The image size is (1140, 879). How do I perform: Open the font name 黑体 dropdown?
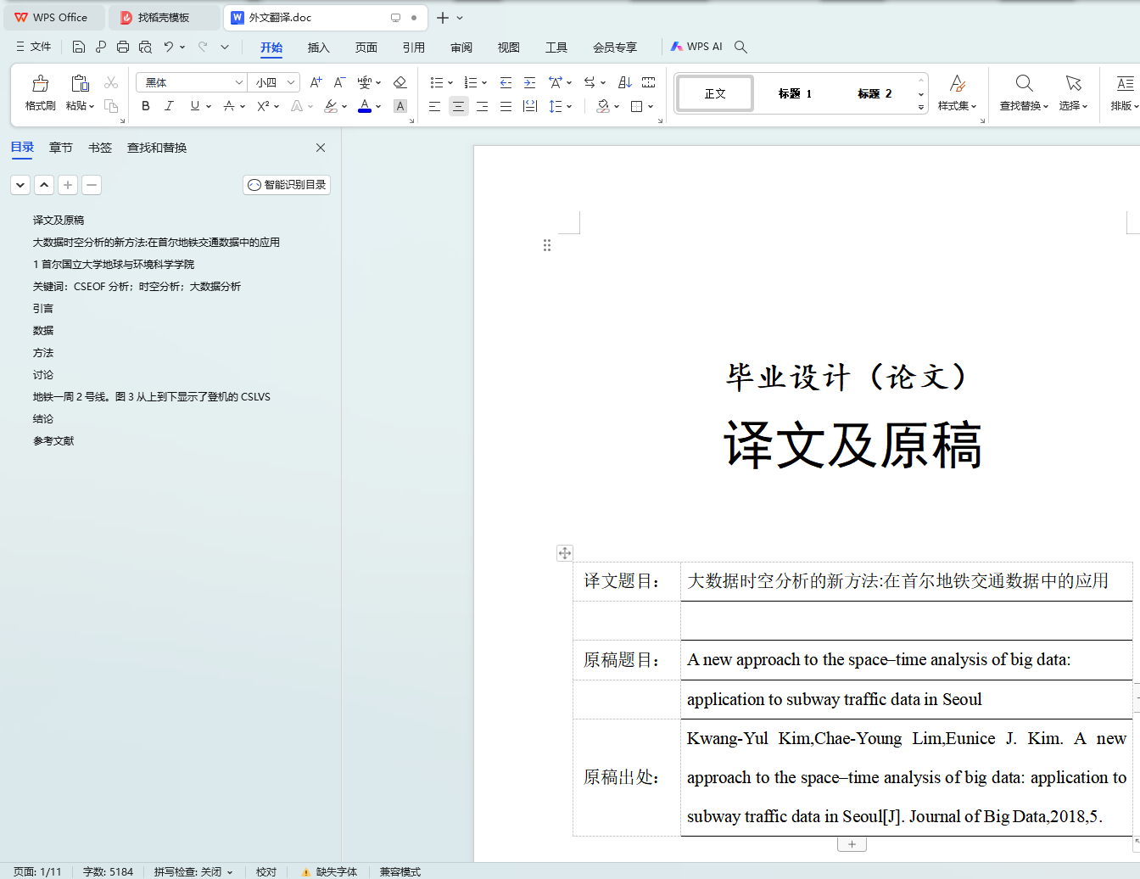(x=239, y=82)
